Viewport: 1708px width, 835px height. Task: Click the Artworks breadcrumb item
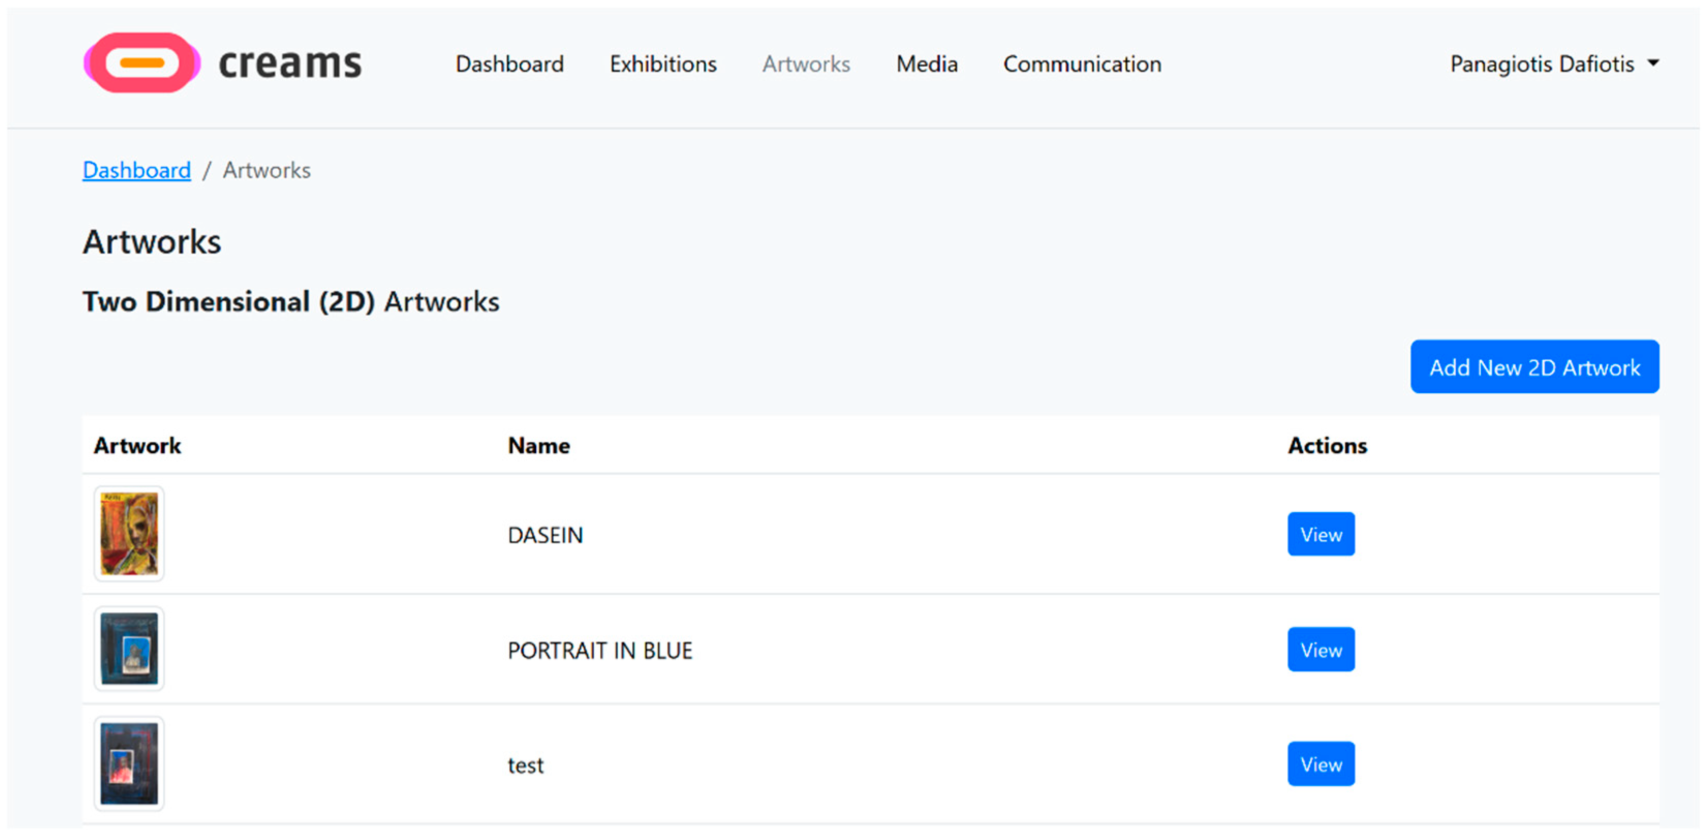[x=267, y=171]
